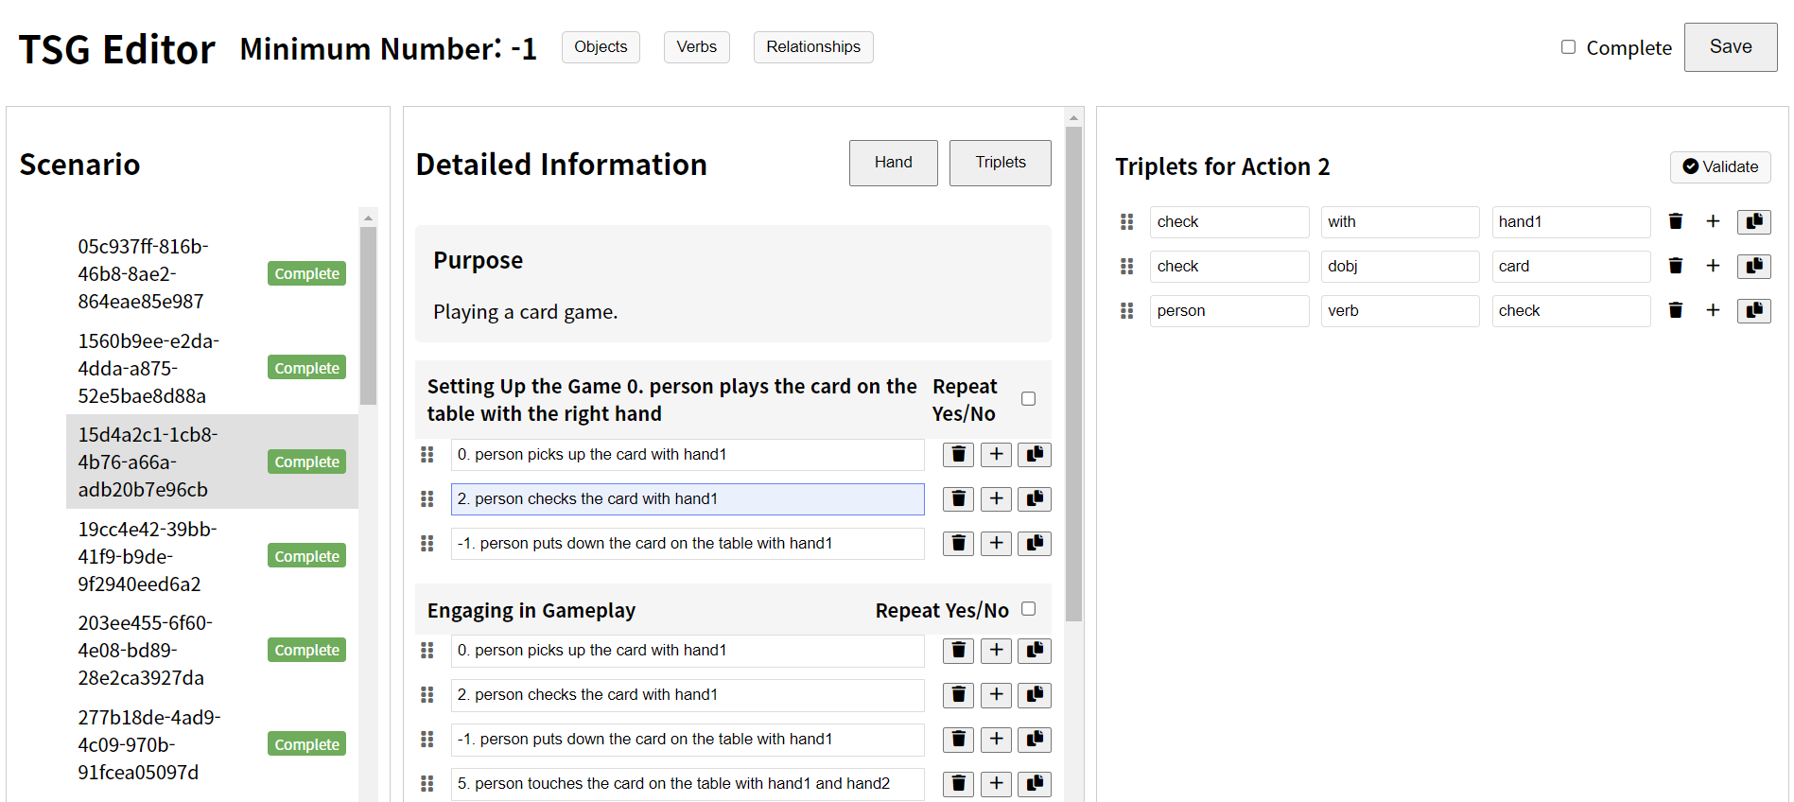Select scenario 19cc4e42-39bb-41f9-b9de-9f2940eed6a2
This screenshot has width=1794, height=802.
(x=148, y=556)
